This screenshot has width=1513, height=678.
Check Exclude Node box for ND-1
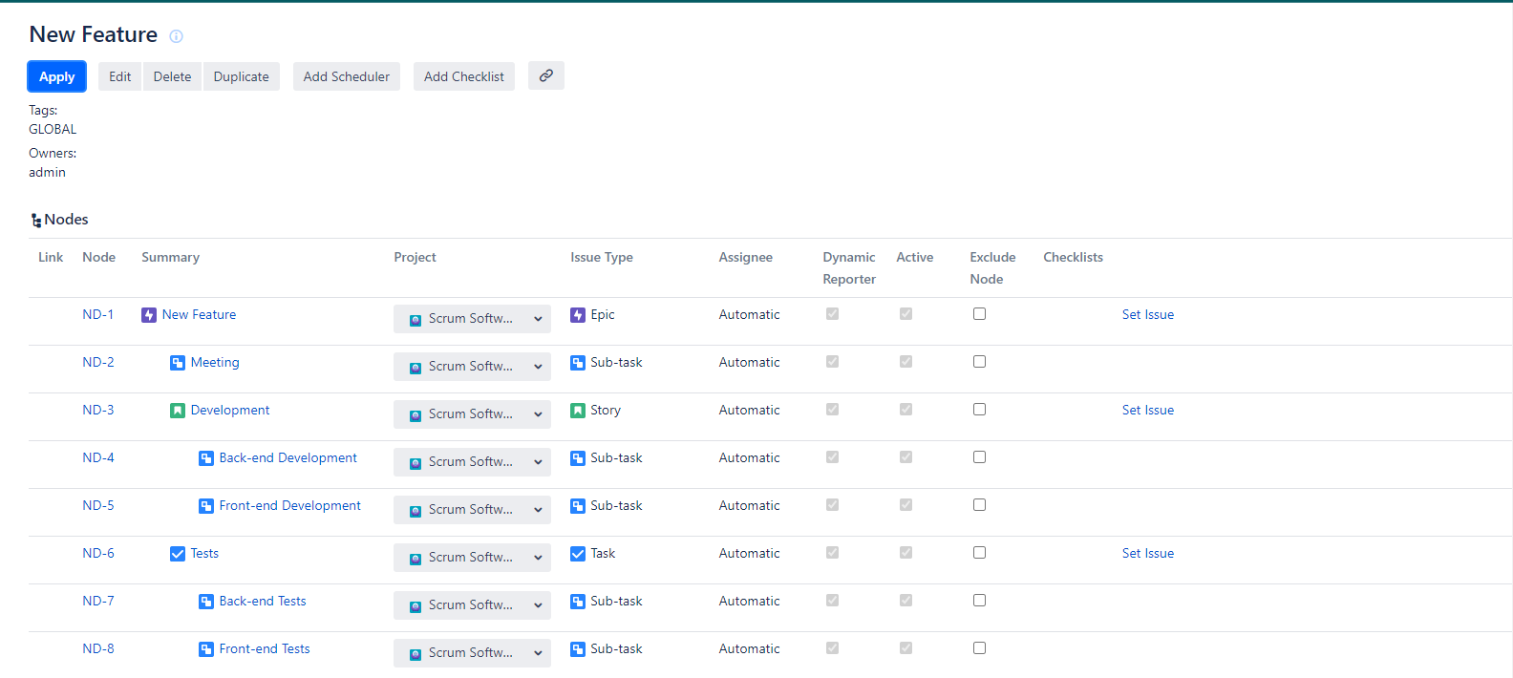coord(979,314)
